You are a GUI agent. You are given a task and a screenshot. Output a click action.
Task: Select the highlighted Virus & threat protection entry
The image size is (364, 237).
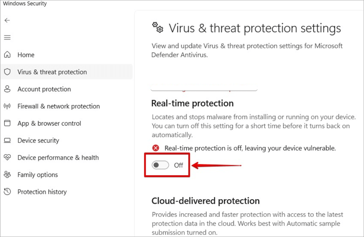point(52,72)
